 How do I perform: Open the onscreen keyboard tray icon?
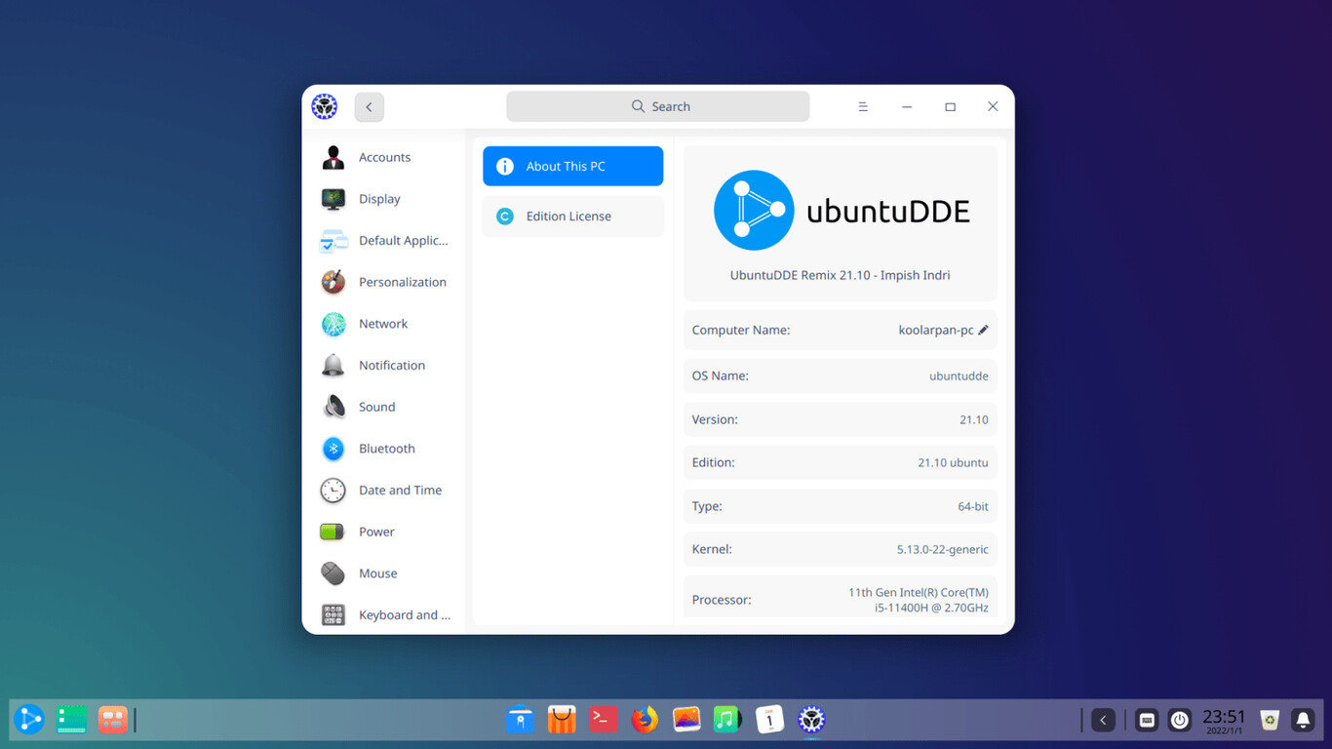click(x=1146, y=719)
